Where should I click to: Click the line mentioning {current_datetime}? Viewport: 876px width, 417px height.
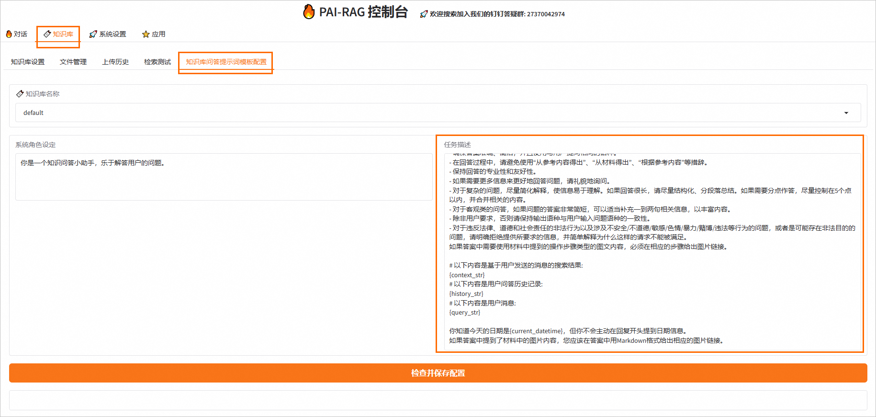click(x=569, y=331)
